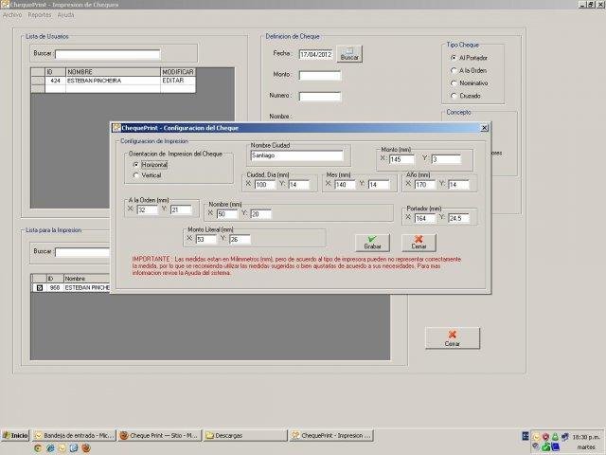Click the ES language bar indicator
This screenshot has width=606, height=455.
[x=526, y=436]
